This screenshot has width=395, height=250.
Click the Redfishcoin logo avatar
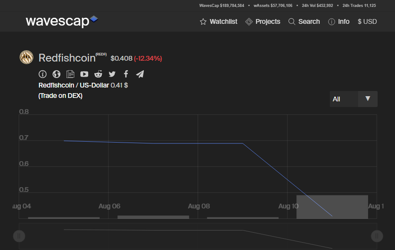27,57
